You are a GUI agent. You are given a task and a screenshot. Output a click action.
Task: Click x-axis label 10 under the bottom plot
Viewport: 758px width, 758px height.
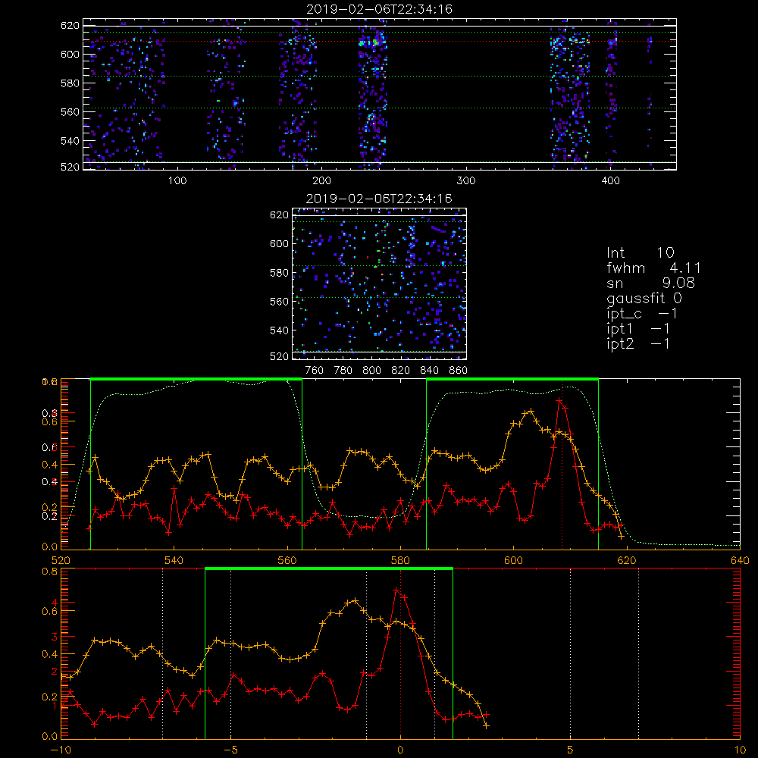(740, 750)
